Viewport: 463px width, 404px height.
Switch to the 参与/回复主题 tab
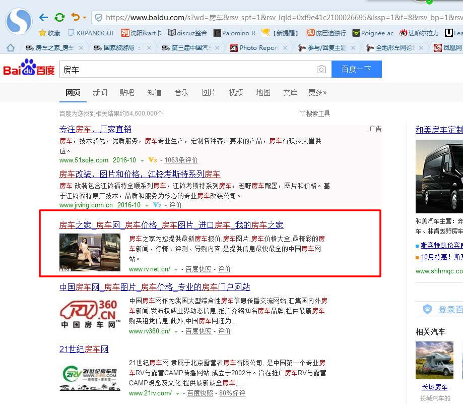pyautogui.click(x=322, y=47)
